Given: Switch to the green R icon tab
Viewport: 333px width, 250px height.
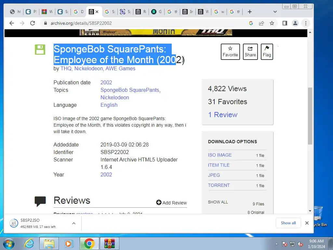Looking at the screenshot, I should tap(157, 12).
